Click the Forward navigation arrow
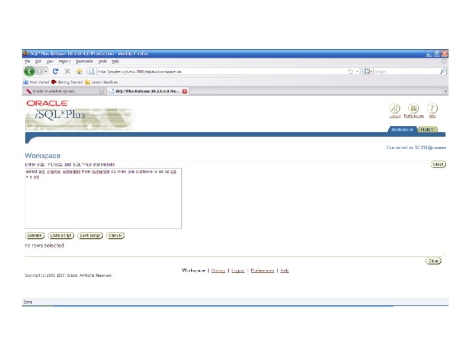The image size is (474, 355). tap(39, 72)
